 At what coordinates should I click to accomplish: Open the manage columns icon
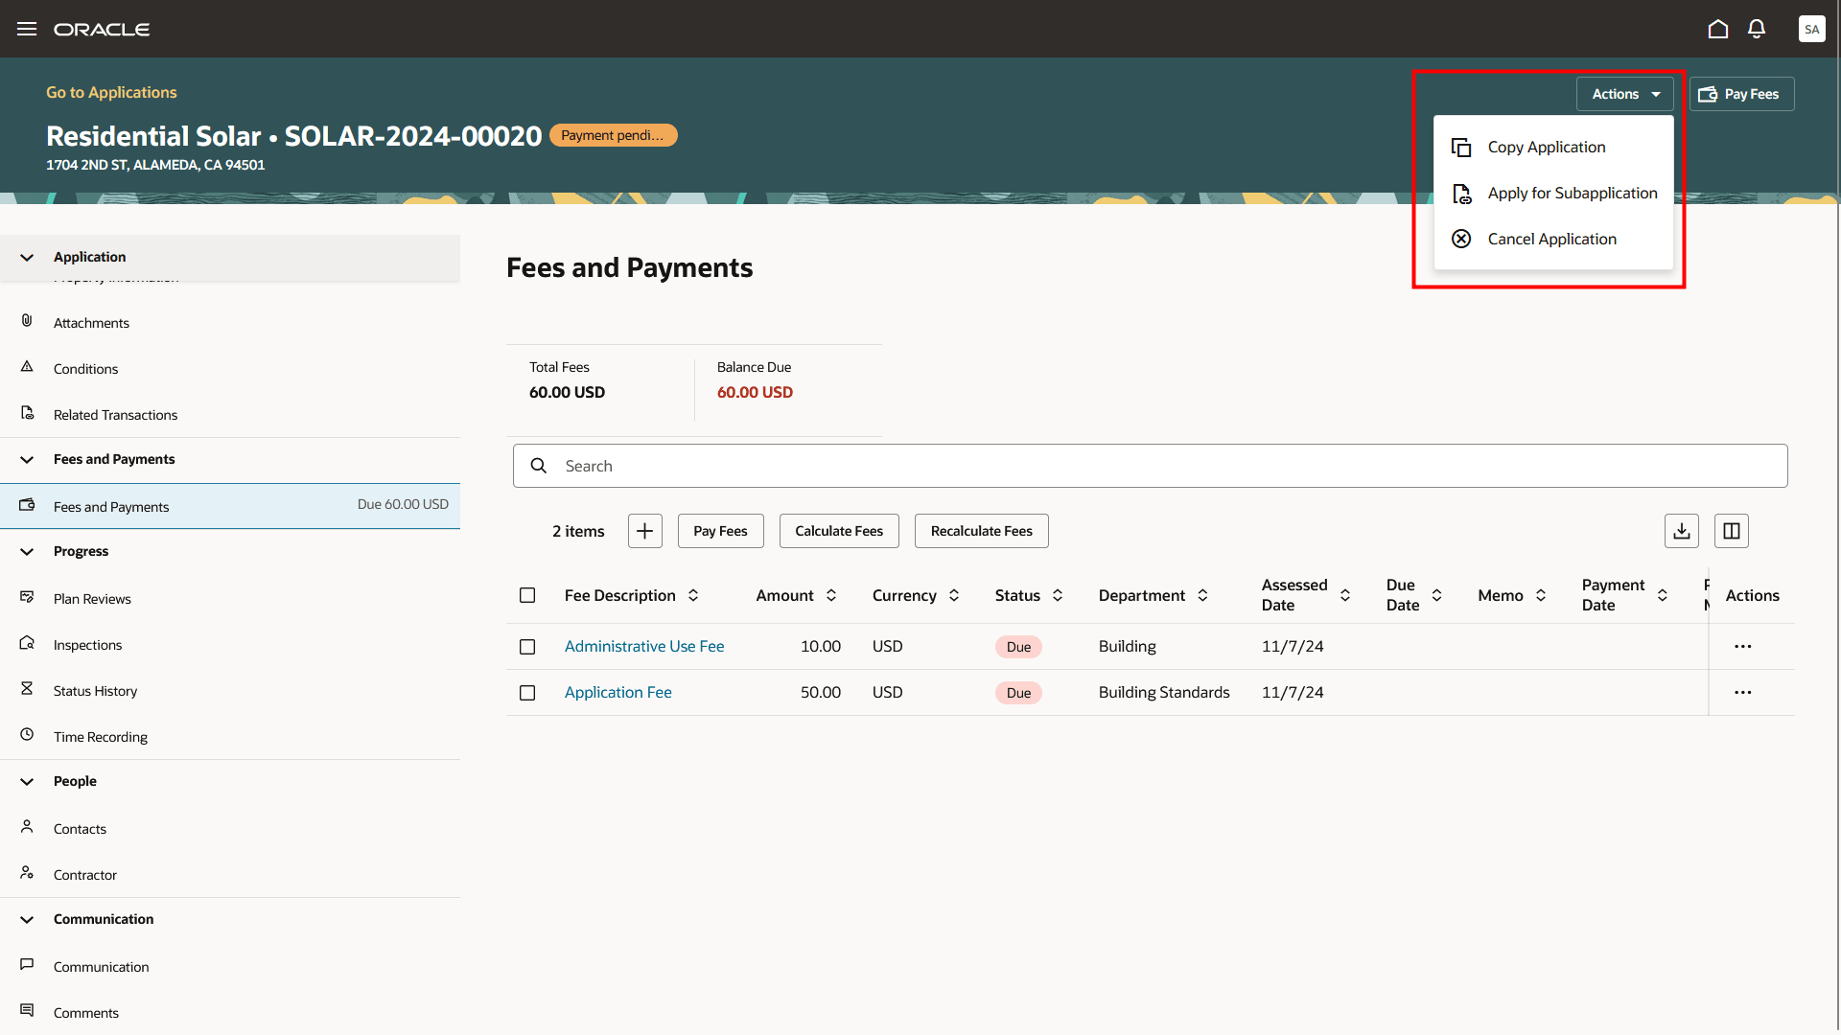[1731, 530]
